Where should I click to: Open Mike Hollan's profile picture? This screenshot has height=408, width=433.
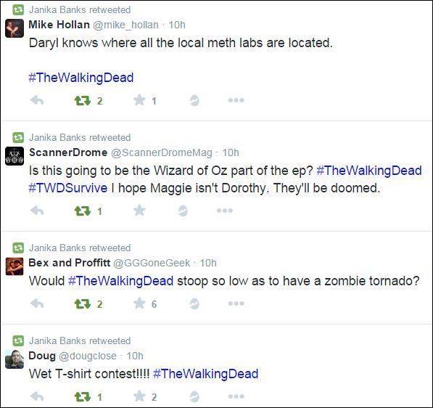[15, 28]
